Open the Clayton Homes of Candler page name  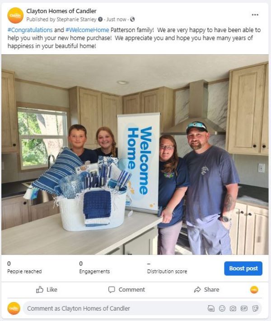pos(61,11)
